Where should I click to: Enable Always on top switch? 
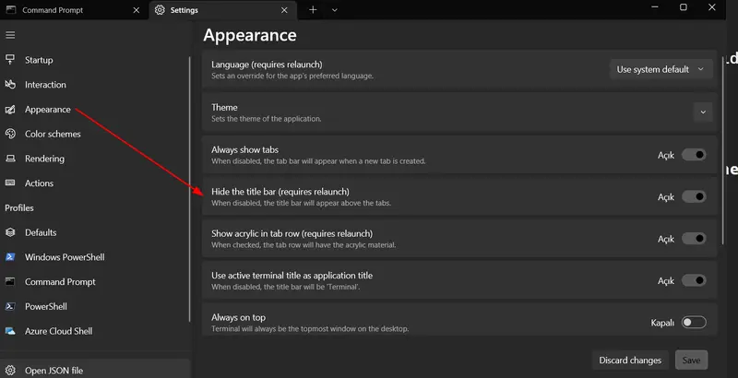tap(694, 323)
